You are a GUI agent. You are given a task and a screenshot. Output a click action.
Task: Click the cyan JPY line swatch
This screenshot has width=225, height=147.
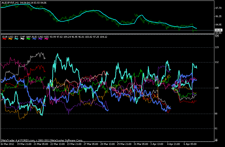[x=16, y=39]
